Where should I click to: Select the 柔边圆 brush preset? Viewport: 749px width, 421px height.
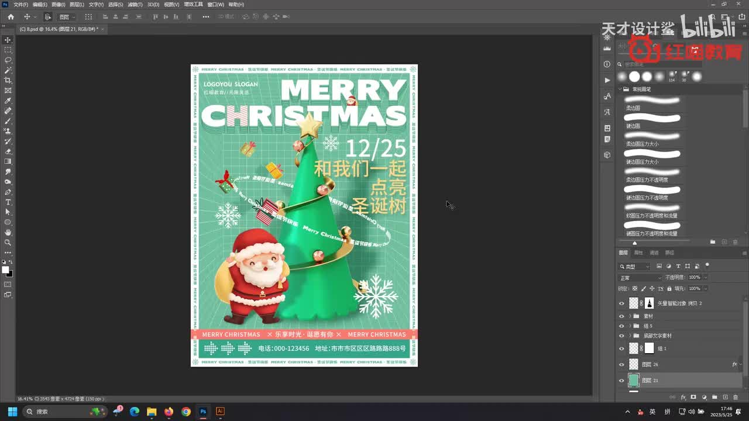[652, 103]
